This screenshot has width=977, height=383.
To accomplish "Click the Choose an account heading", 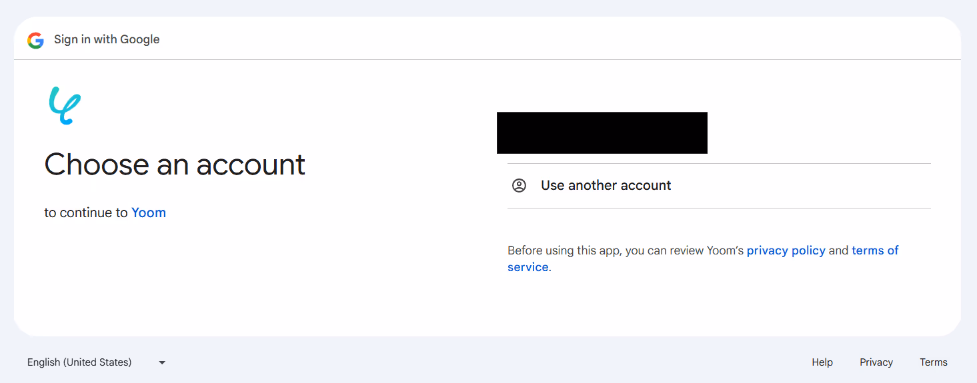I will point(175,165).
